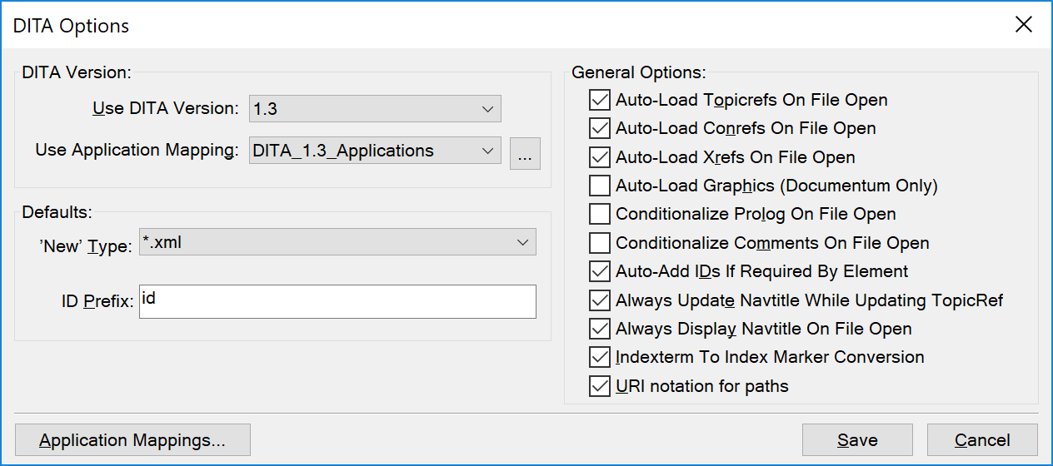Enable Auto-Load Graphics (Documentum Only)
1053x466 pixels.
599,186
